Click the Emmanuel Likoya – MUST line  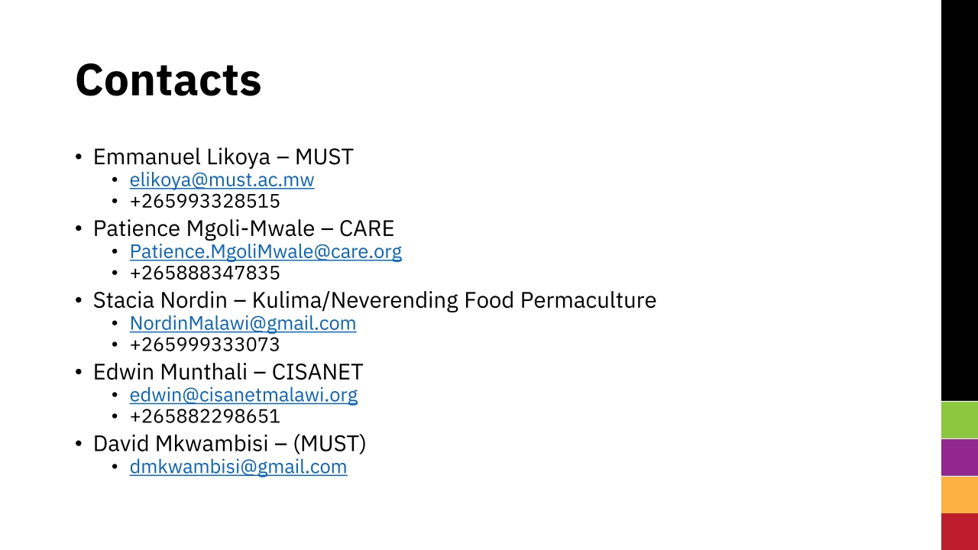click(x=223, y=157)
